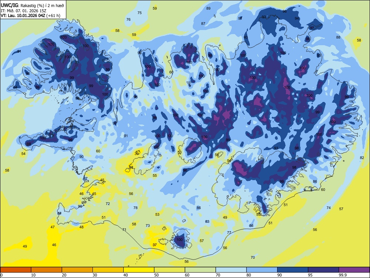Click the humidity value '77' on the map

(229, 233)
